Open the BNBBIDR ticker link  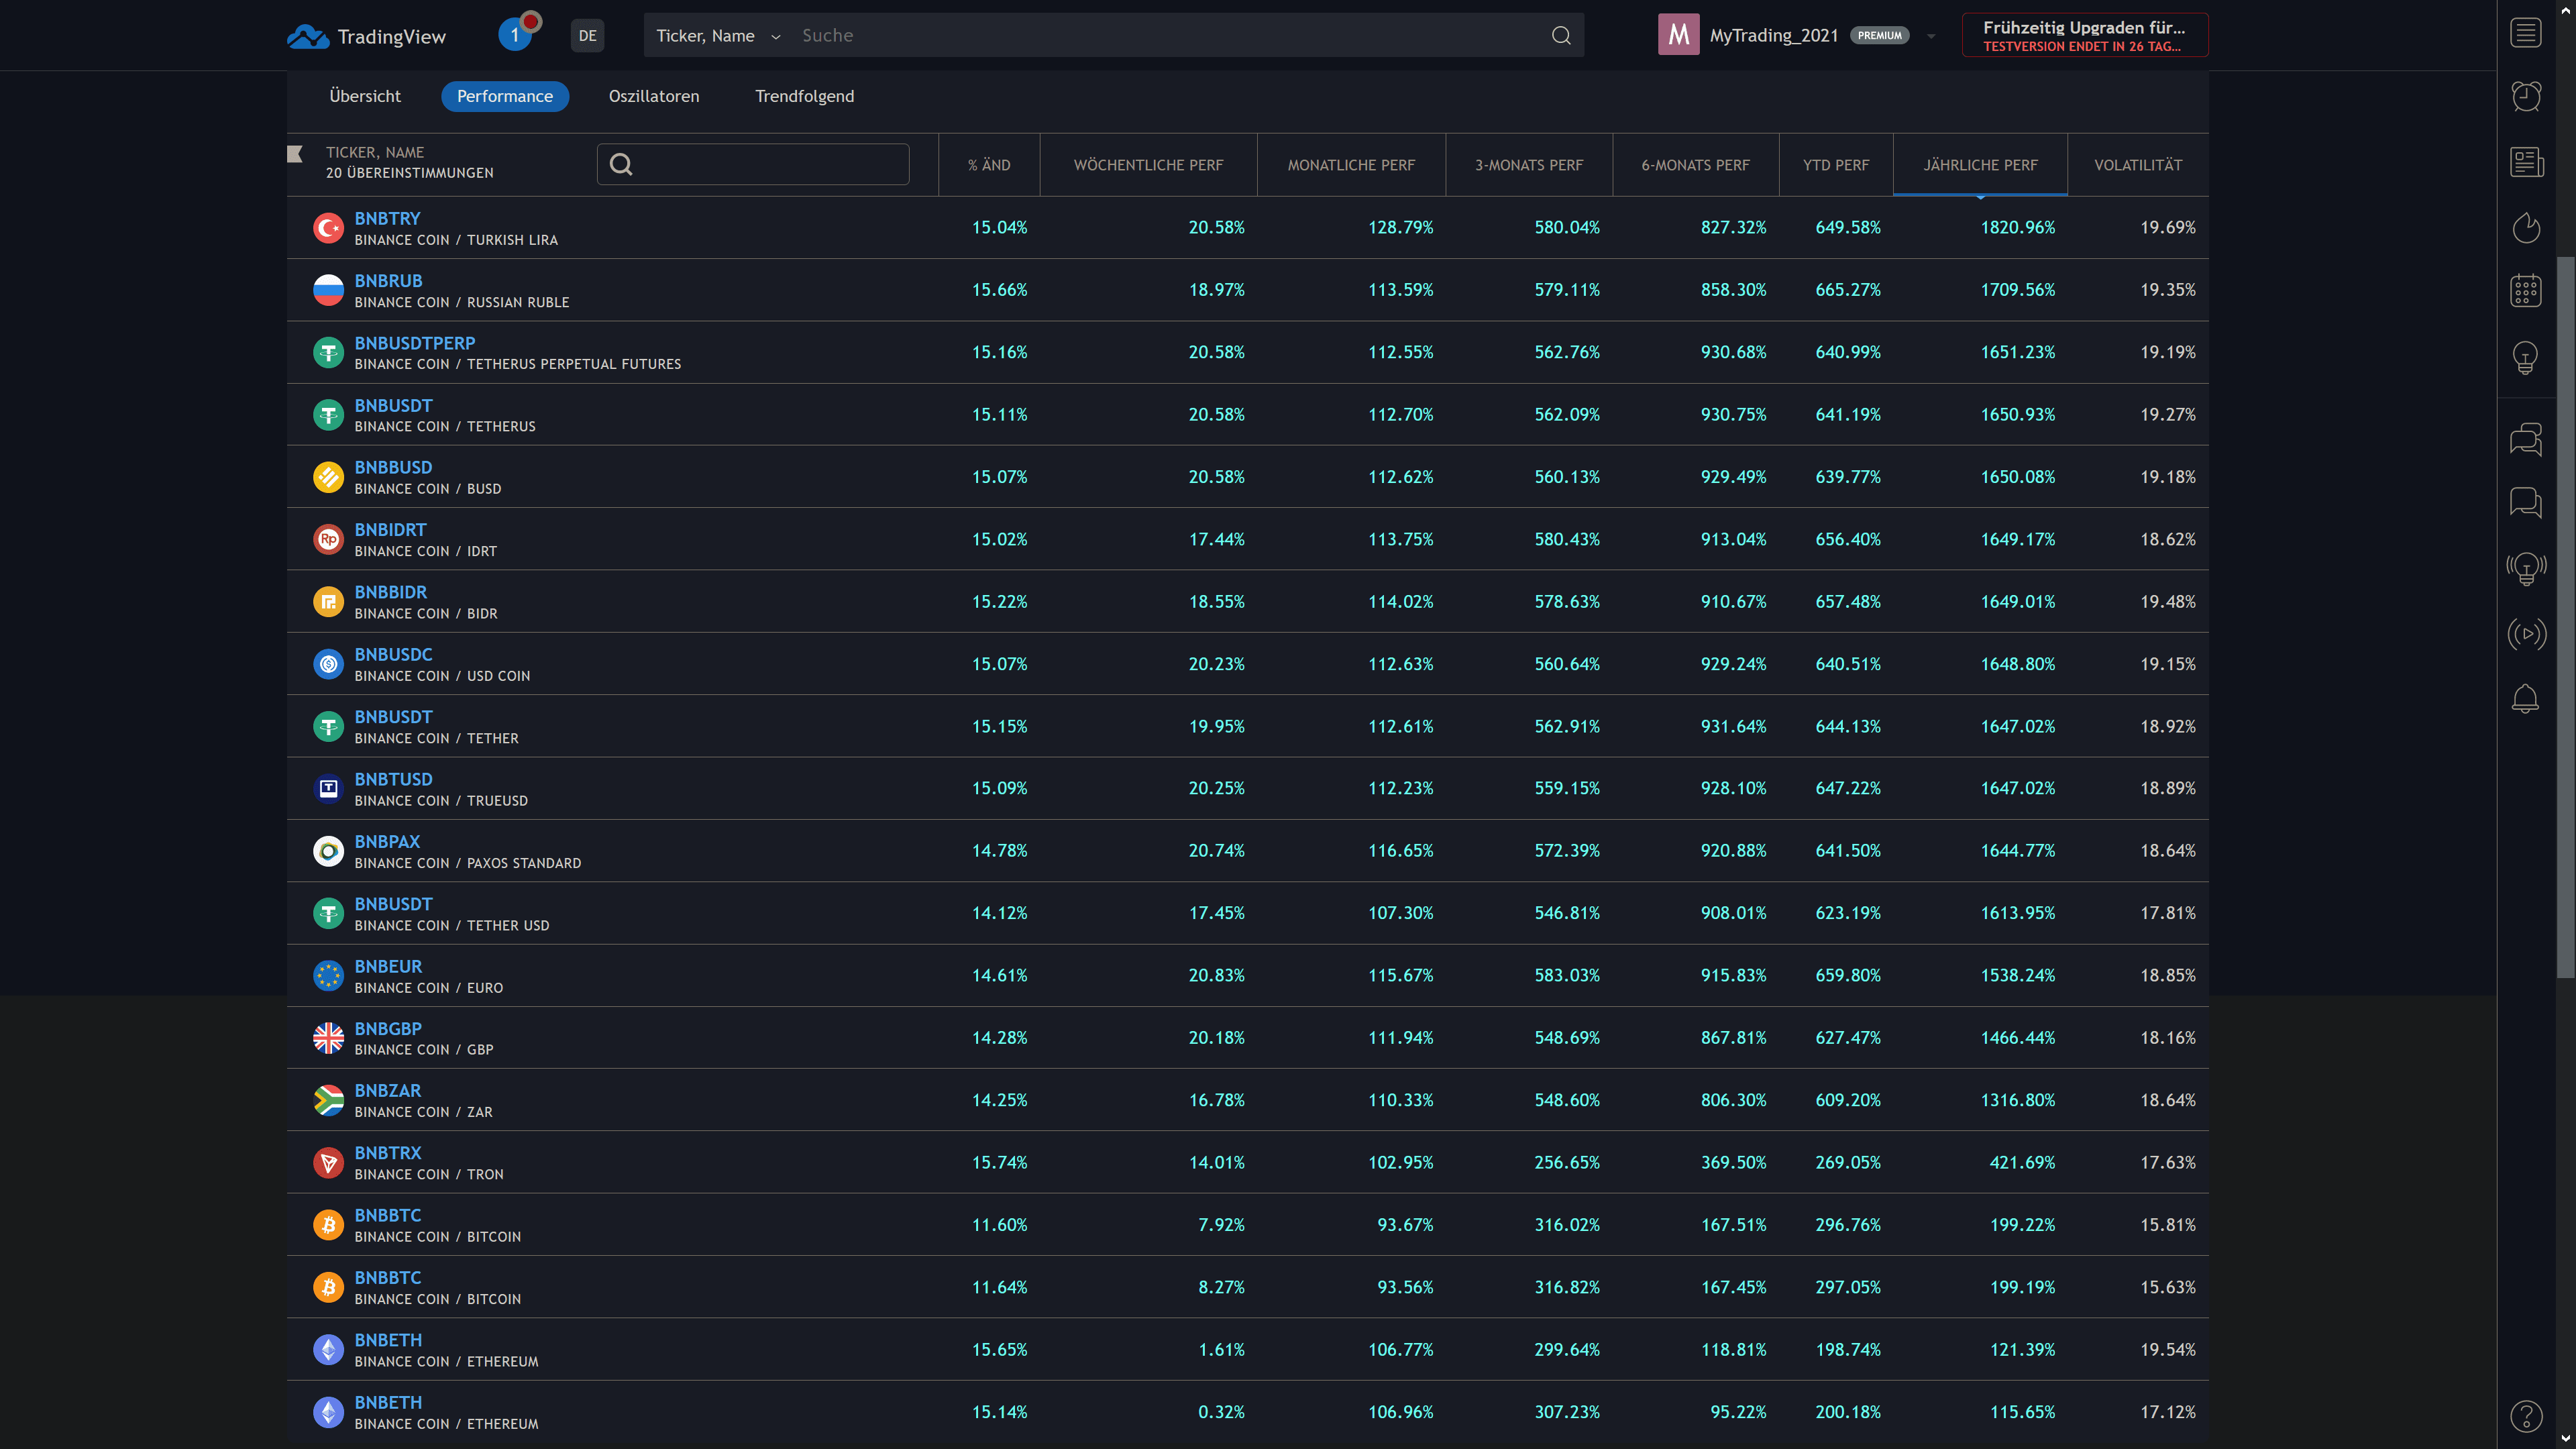tap(390, 592)
